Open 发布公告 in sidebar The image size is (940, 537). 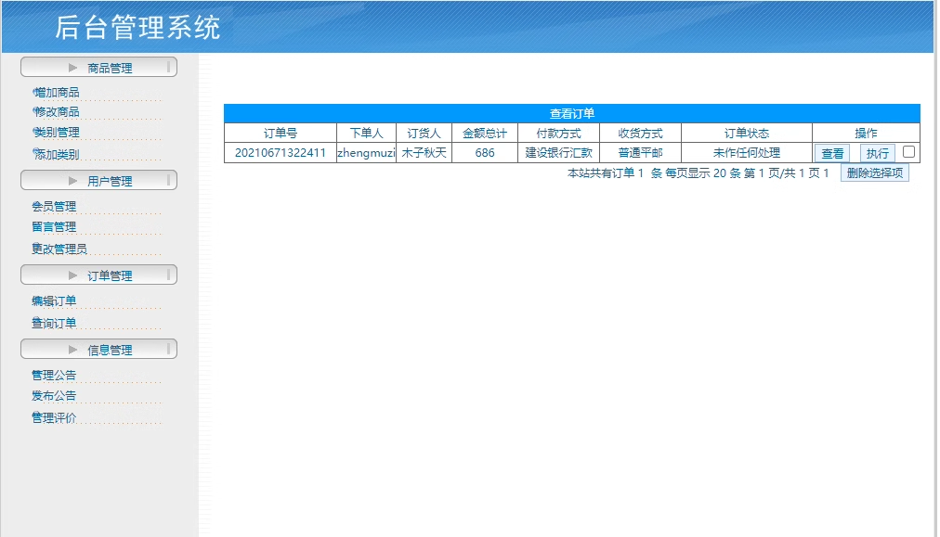click(x=54, y=396)
